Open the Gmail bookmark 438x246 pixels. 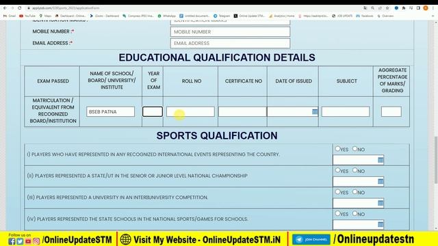coord(10,16)
